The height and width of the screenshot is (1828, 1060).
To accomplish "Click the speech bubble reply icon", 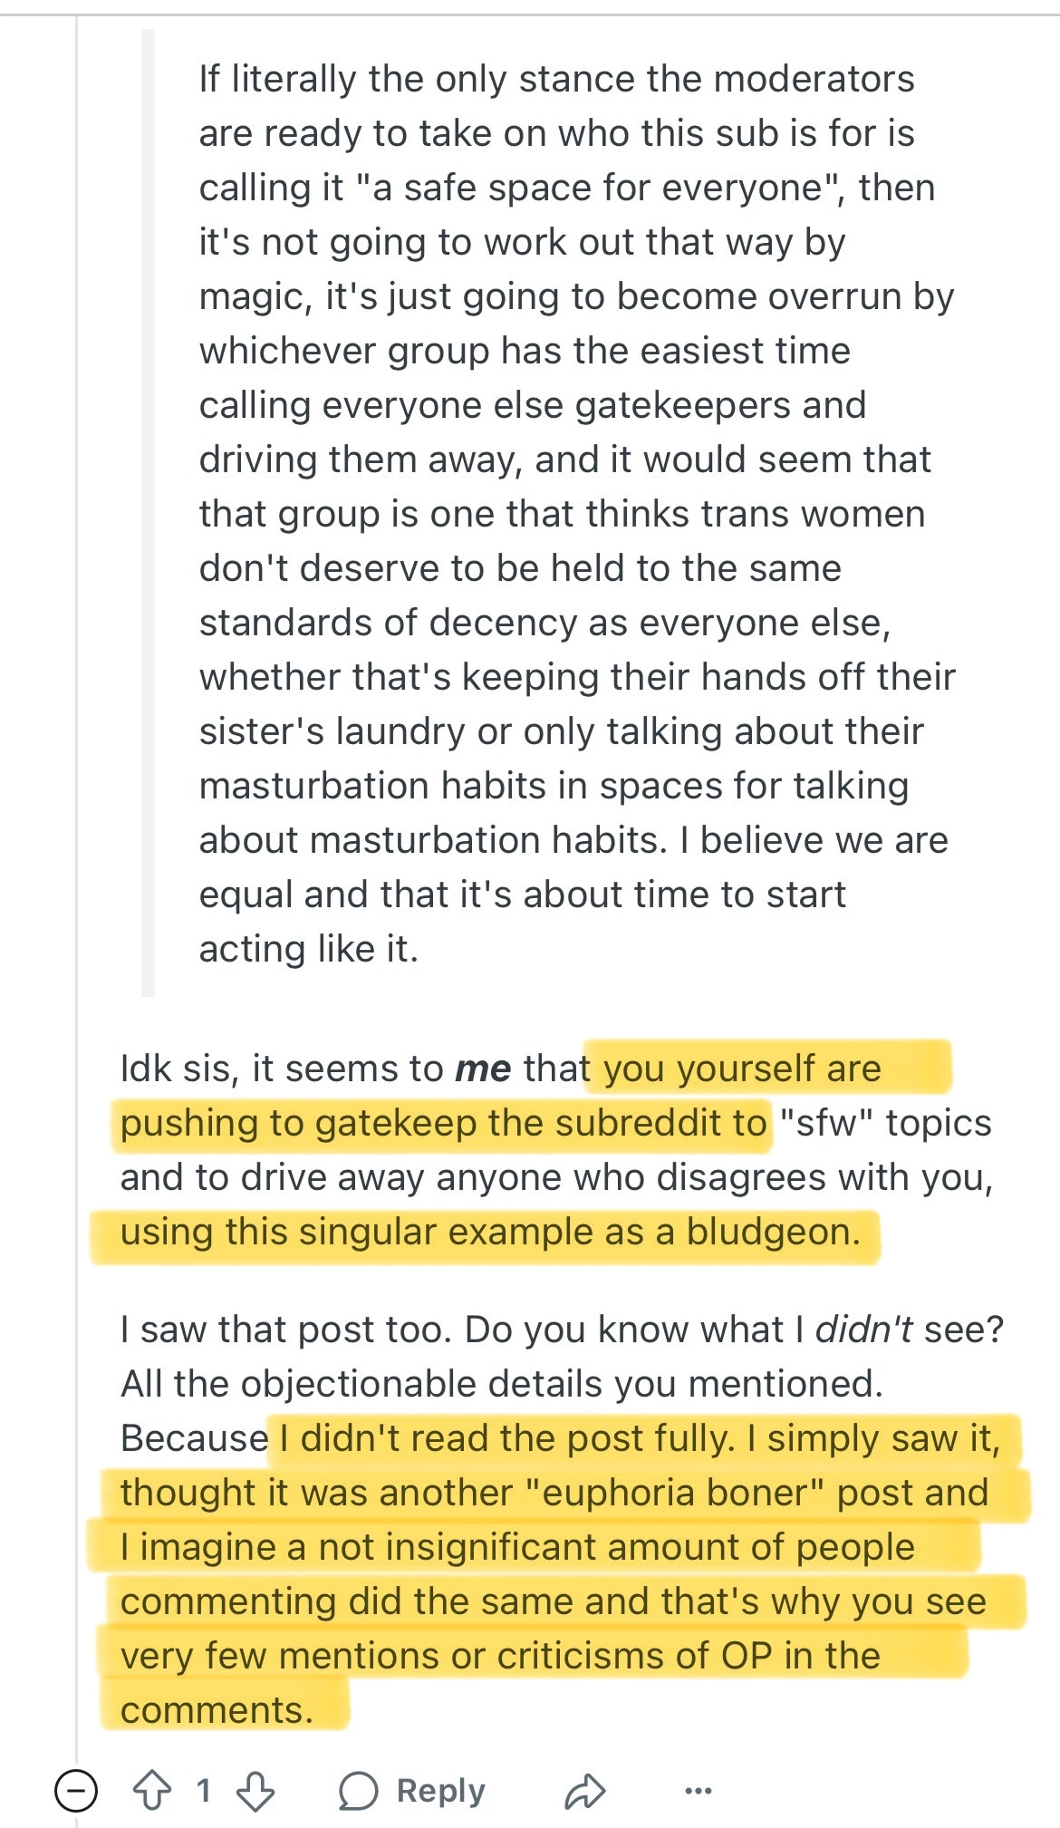I will coord(359,1791).
